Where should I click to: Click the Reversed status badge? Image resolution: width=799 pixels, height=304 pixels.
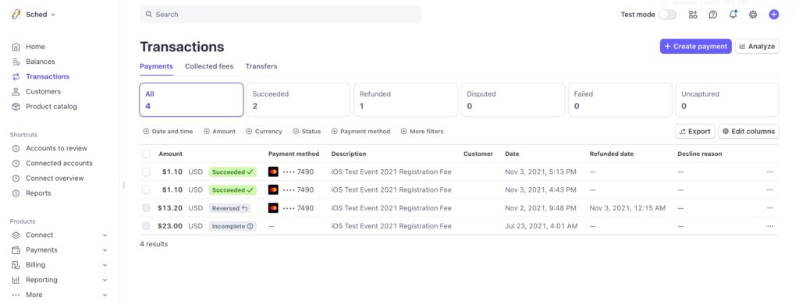coord(230,208)
